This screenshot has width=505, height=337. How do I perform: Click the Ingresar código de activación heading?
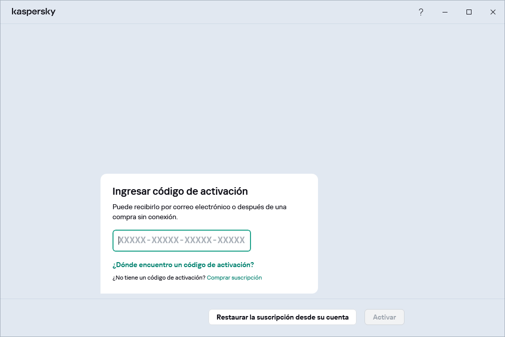point(182,191)
